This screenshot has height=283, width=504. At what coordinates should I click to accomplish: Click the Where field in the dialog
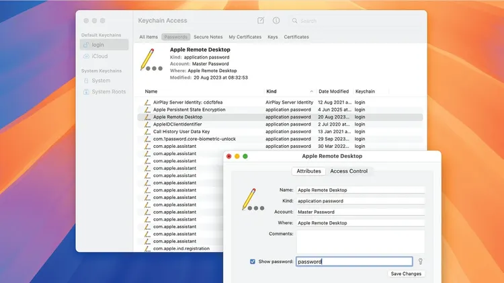click(360, 223)
